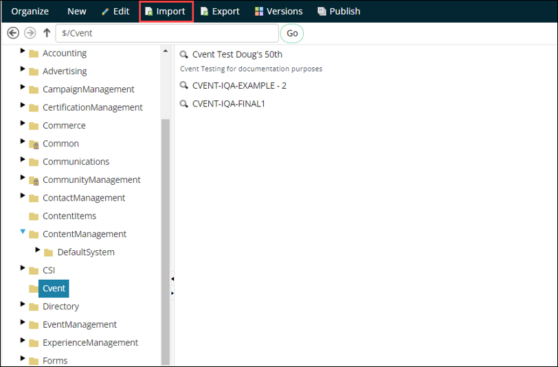Expand the EventManagement folder arrow
The height and width of the screenshot is (367, 558).
(23, 323)
